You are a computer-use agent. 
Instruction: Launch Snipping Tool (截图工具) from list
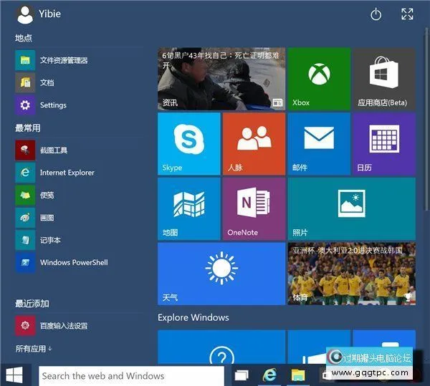coord(53,150)
